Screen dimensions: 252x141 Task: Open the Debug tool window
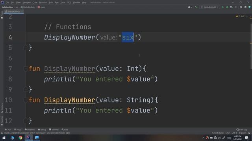click(42, 130)
